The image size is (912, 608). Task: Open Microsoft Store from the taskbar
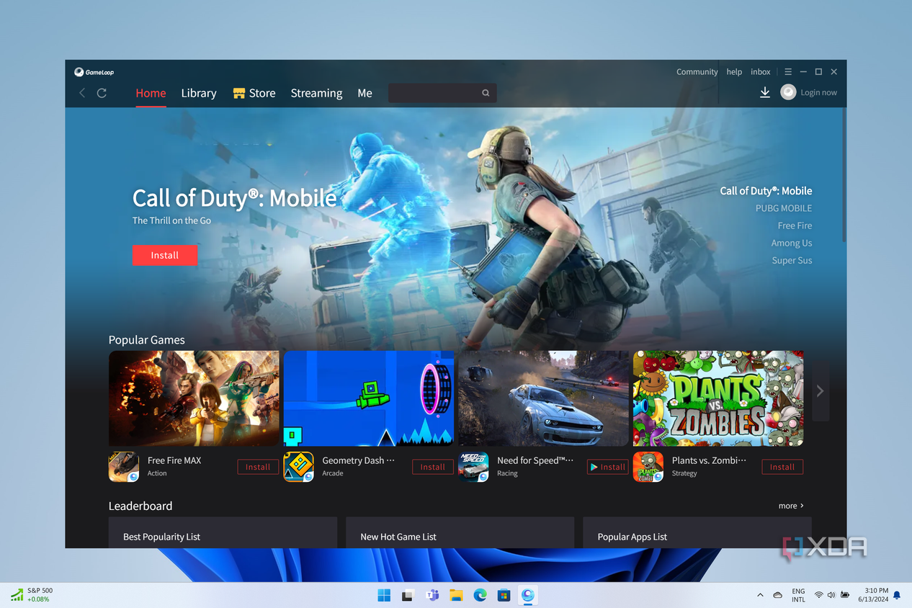(x=504, y=595)
